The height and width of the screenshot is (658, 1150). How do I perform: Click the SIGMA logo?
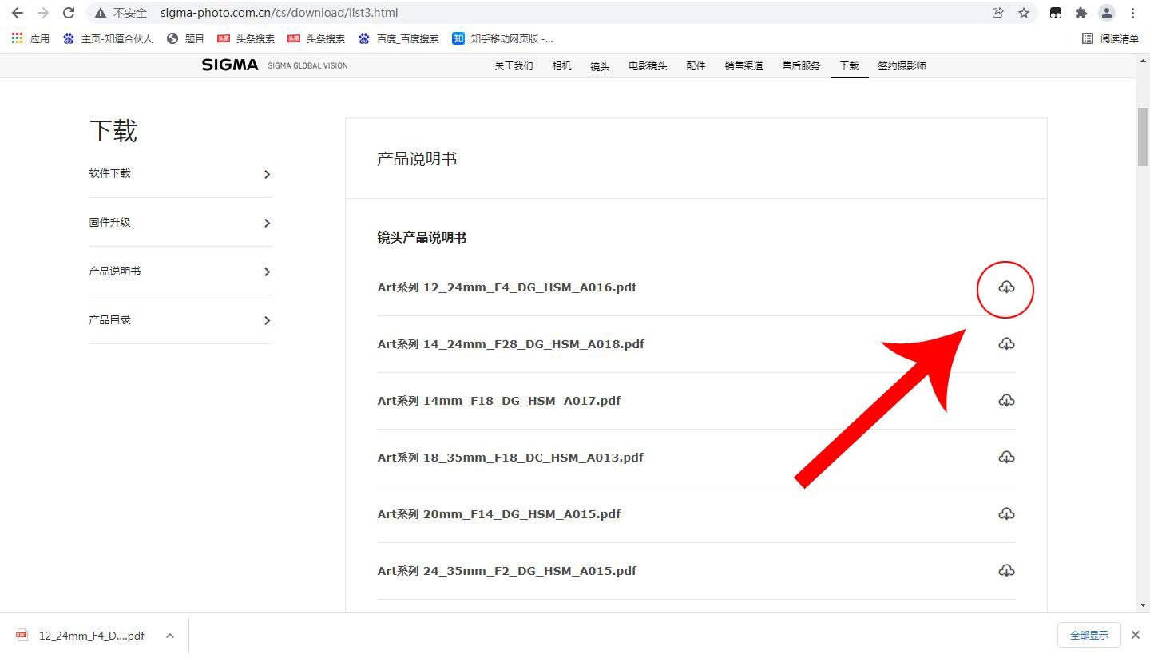click(x=229, y=65)
